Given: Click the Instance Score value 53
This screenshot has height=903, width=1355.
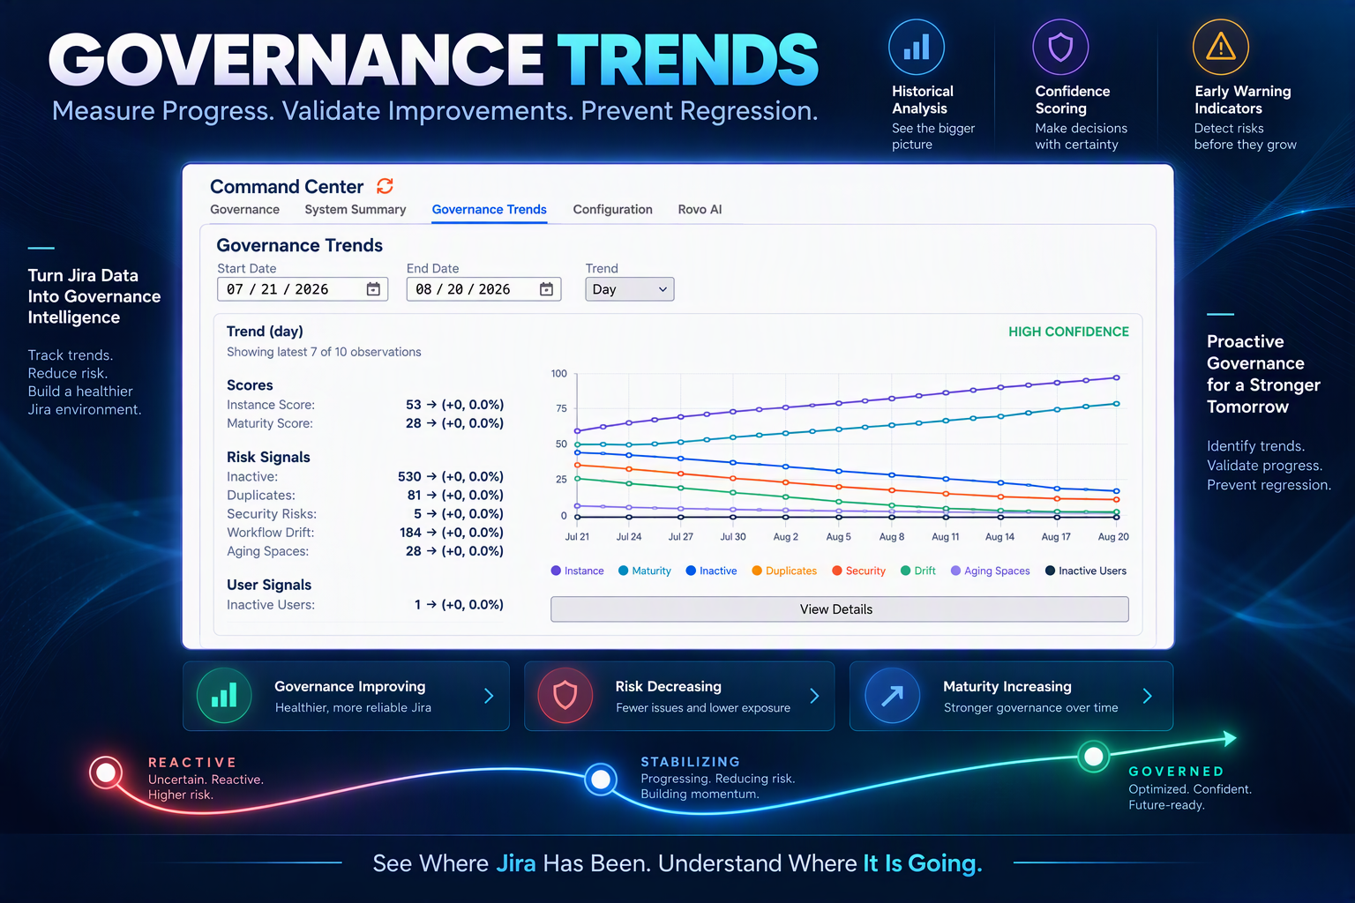Looking at the screenshot, I should coord(413,405).
